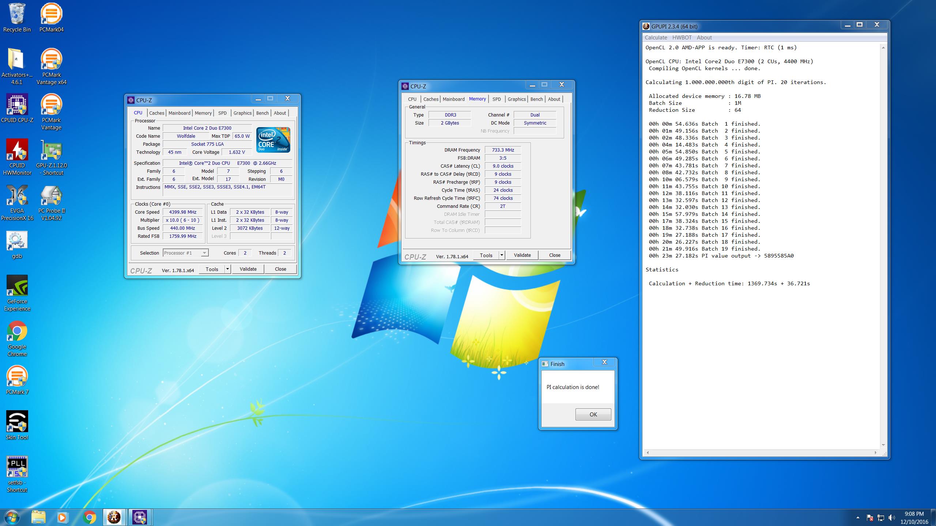Viewport: 936px width, 526px height.
Task: Open Bench tab in left CPU-Z window
Action: point(262,113)
